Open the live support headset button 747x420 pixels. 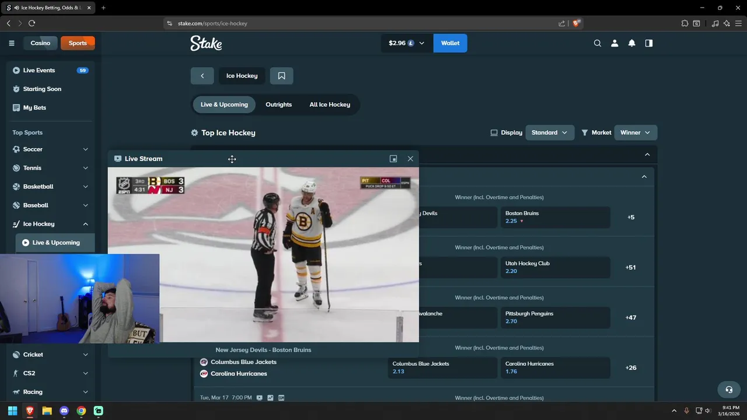728,390
